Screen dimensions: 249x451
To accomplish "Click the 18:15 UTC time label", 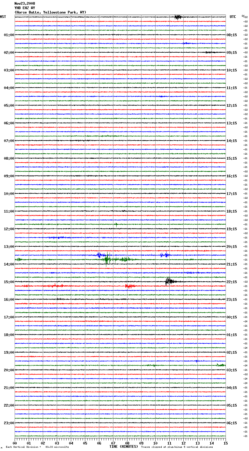I will (x=232, y=211).
